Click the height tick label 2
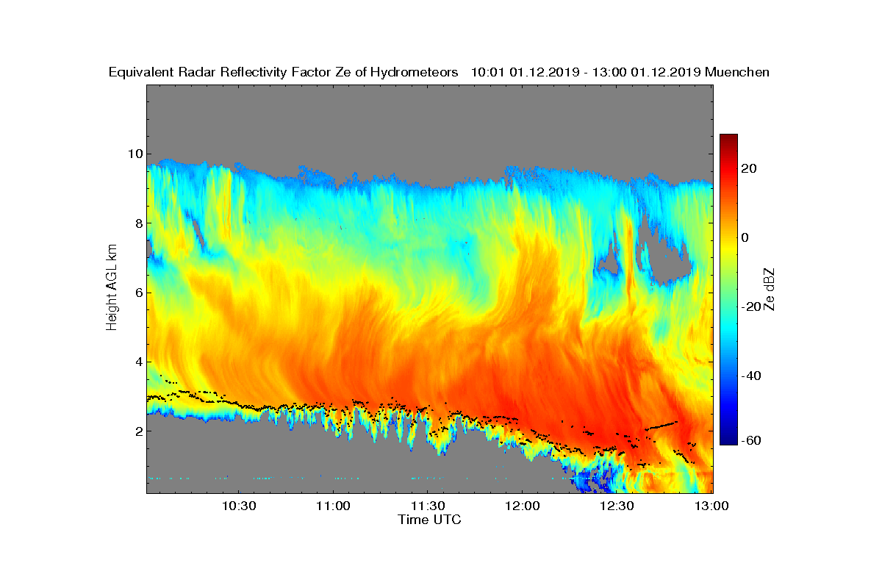This screenshot has width=882, height=588. point(137,431)
